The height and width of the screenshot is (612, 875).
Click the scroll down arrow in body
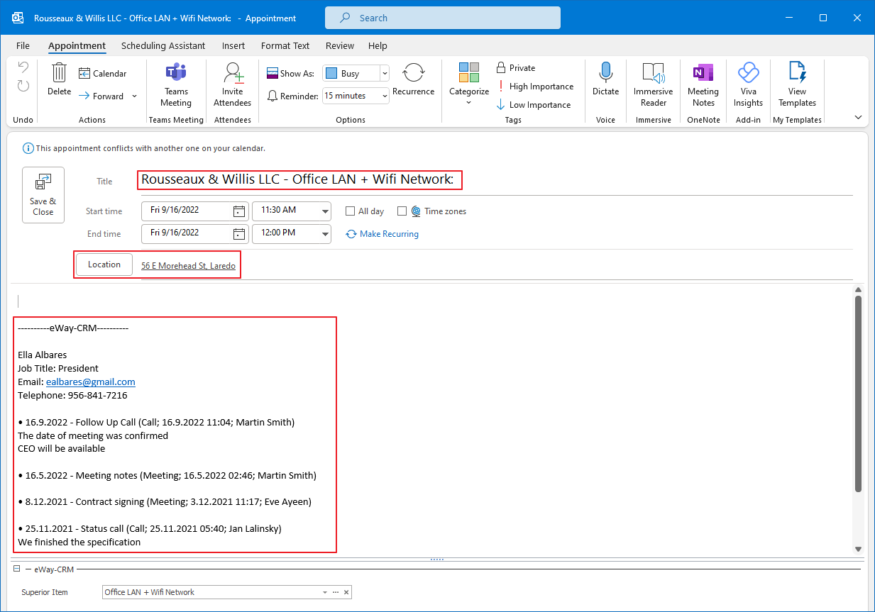click(x=858, y=549)
